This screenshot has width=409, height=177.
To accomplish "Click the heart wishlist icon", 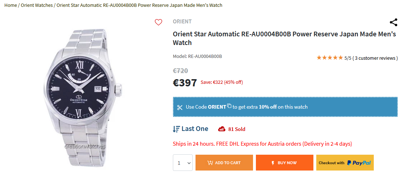I will coord(158,22).
